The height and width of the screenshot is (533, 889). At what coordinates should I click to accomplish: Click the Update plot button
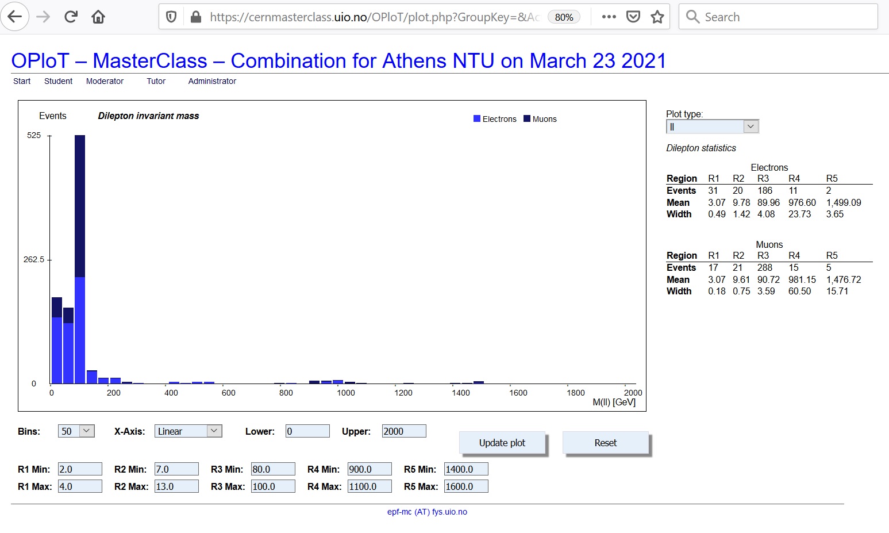(x=502, y=443)
